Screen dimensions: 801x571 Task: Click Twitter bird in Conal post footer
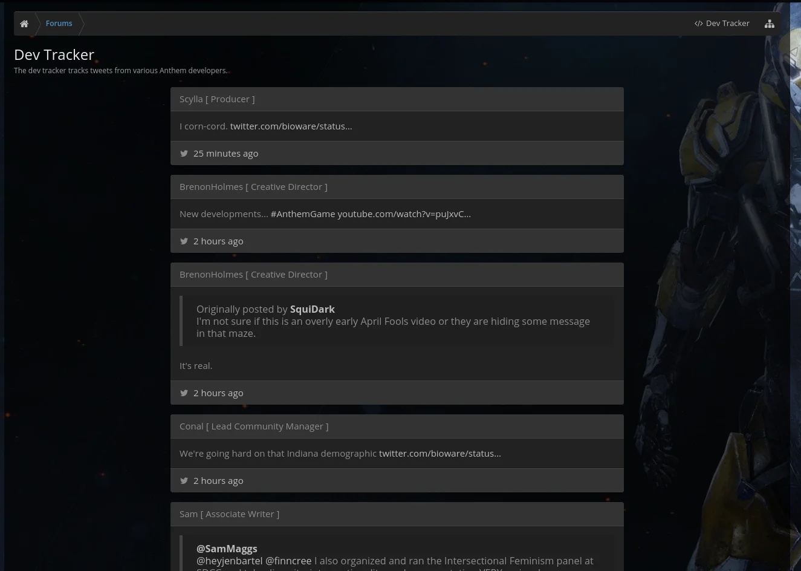(x=184, y=481)
